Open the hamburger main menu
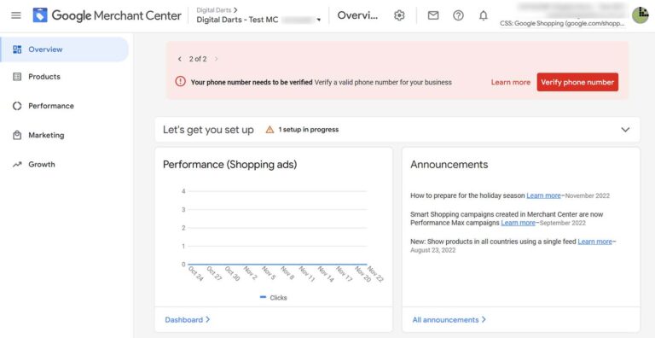This screenshot has width=655, height=338. [x=16, y=16]
